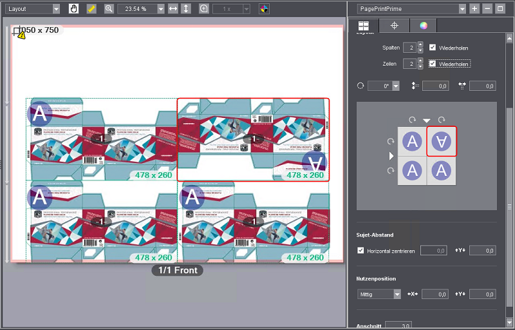Fit layout to height with vertical arrows
The image size is (515, 330).
[186, 9]
